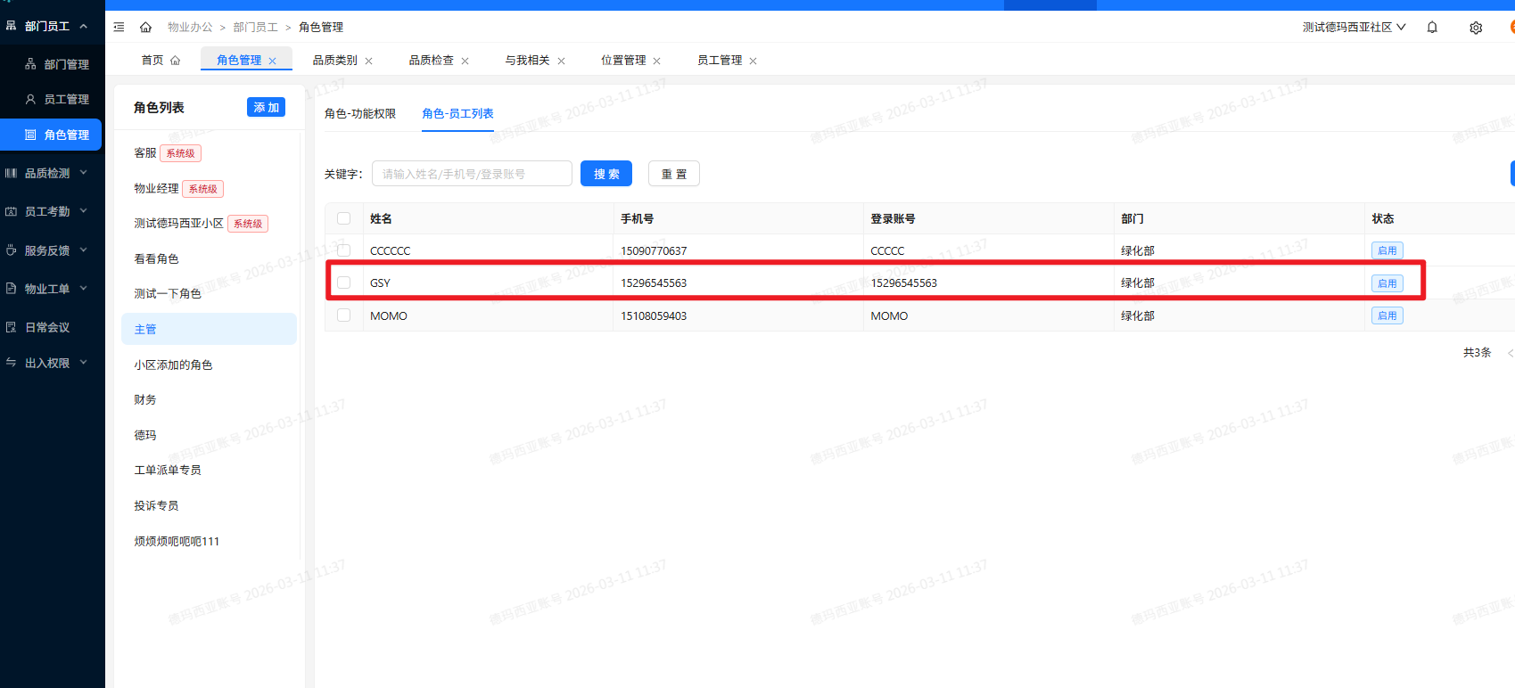Open 部门管理 in the sidebar
This screenshot has height=688, width=1515.
pos(66,64)
